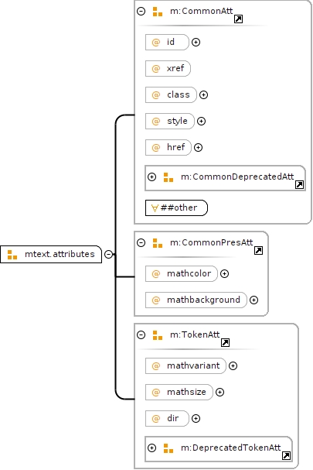Collapse the m:TokenAtt group
The image size is (313, 470).
pos(141,334)
